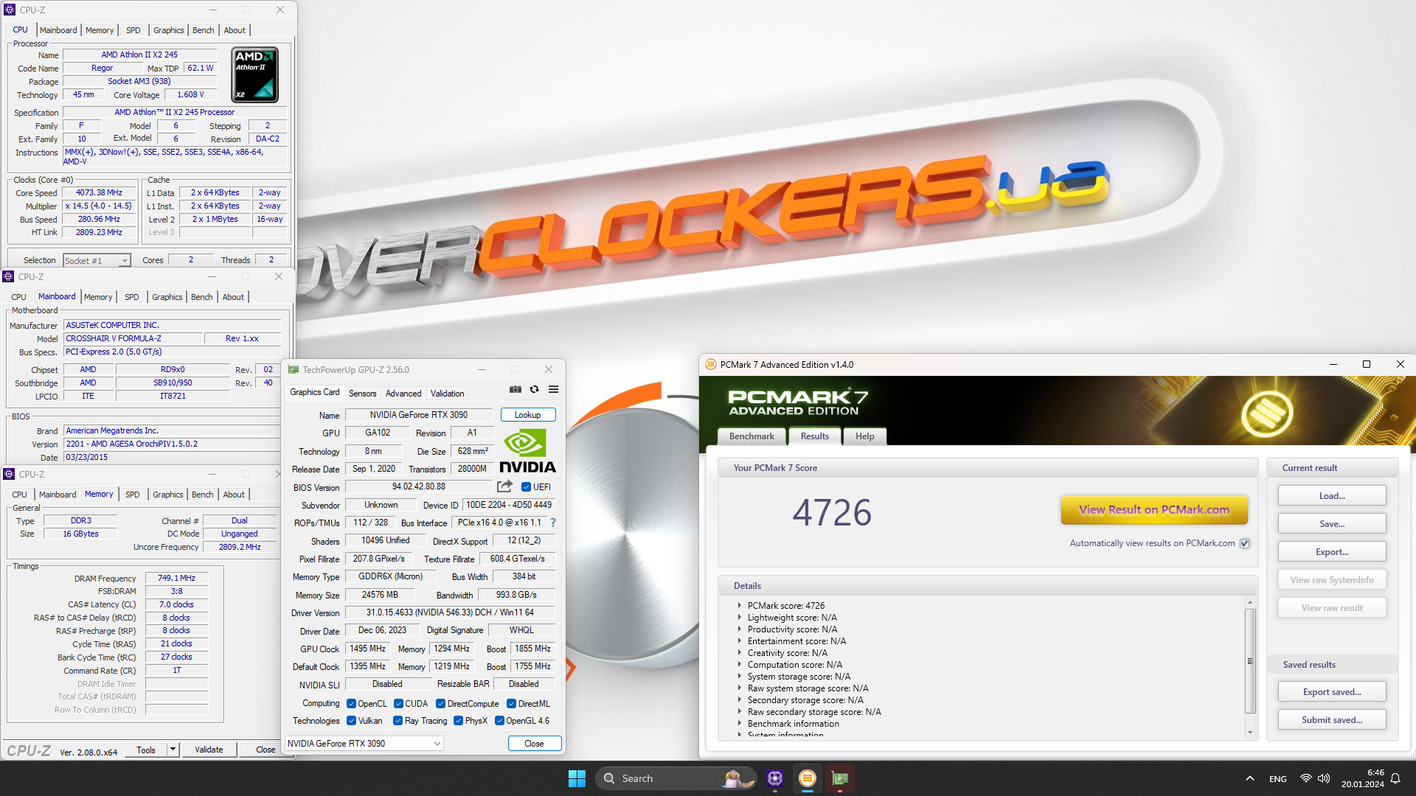
Task: Toggle the DirectCompute checkbox
Action: [x=441, y=704]
